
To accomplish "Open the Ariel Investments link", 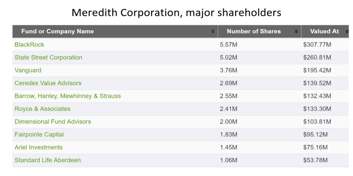I will (39, 147).
